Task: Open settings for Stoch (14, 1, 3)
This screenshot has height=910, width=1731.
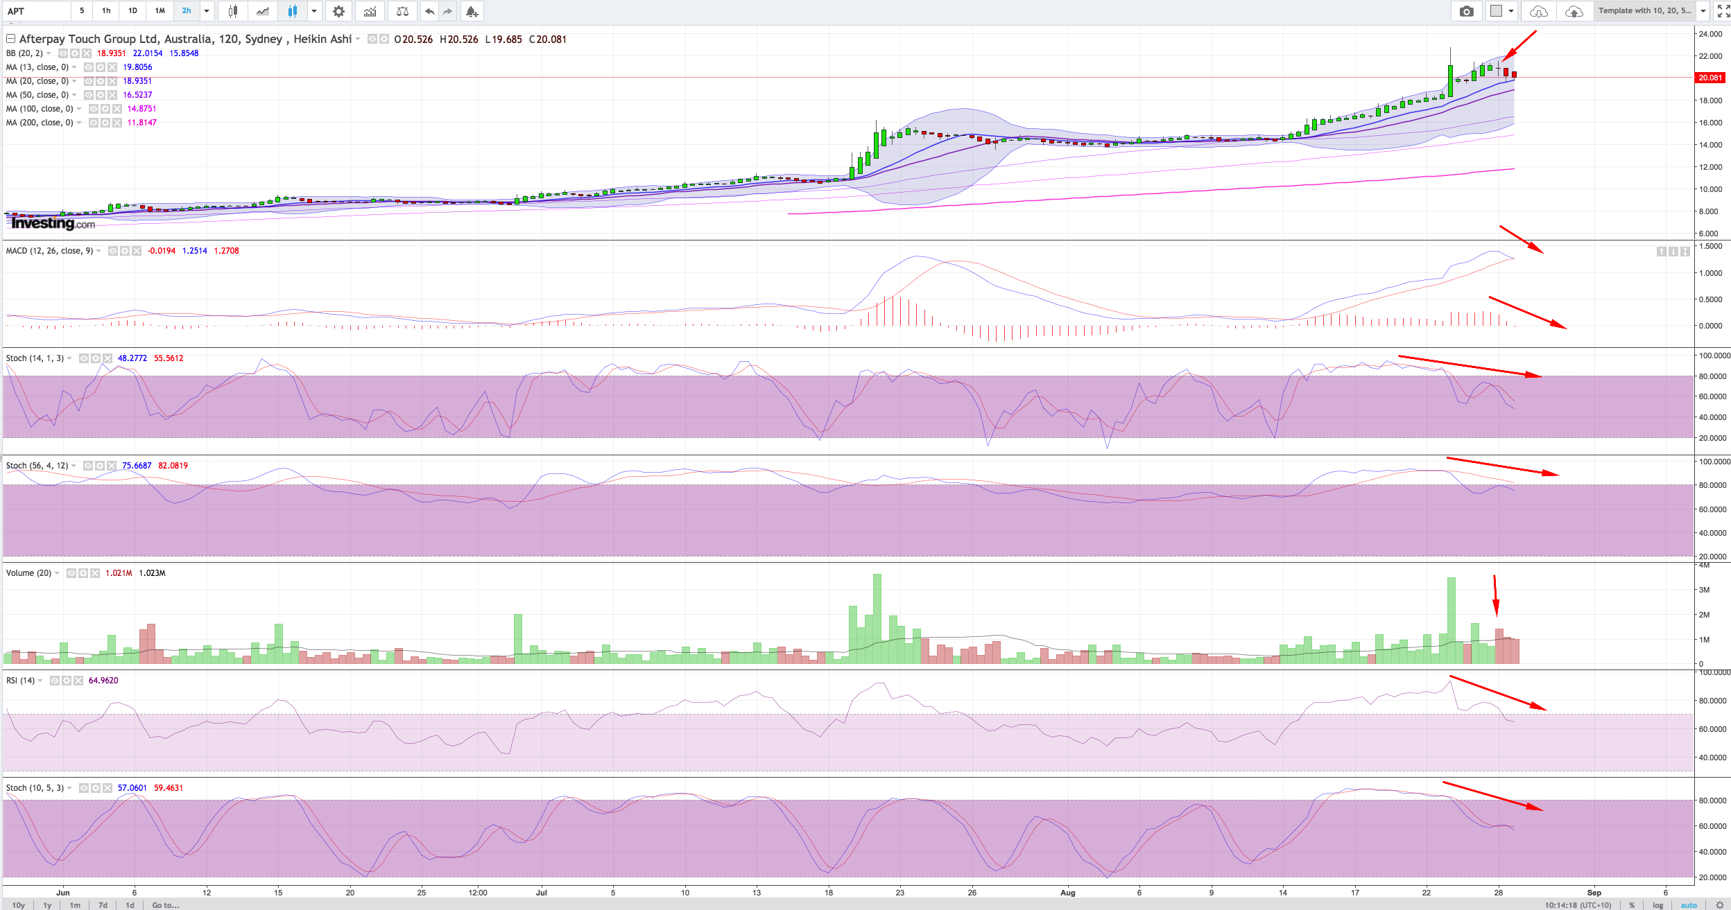Action: 96,358
